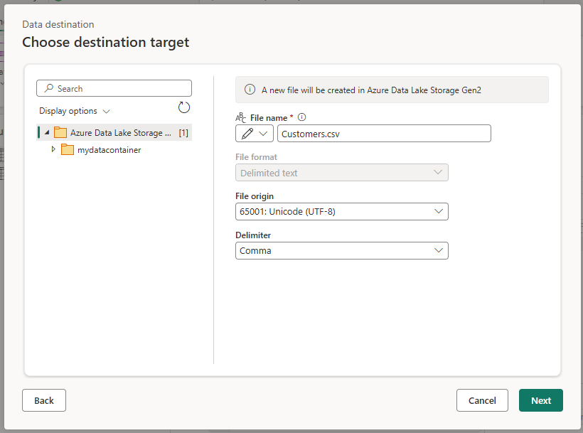Viewport: 583px width, 433px height.
Task: Click the Cancel button
Action: 482,400
